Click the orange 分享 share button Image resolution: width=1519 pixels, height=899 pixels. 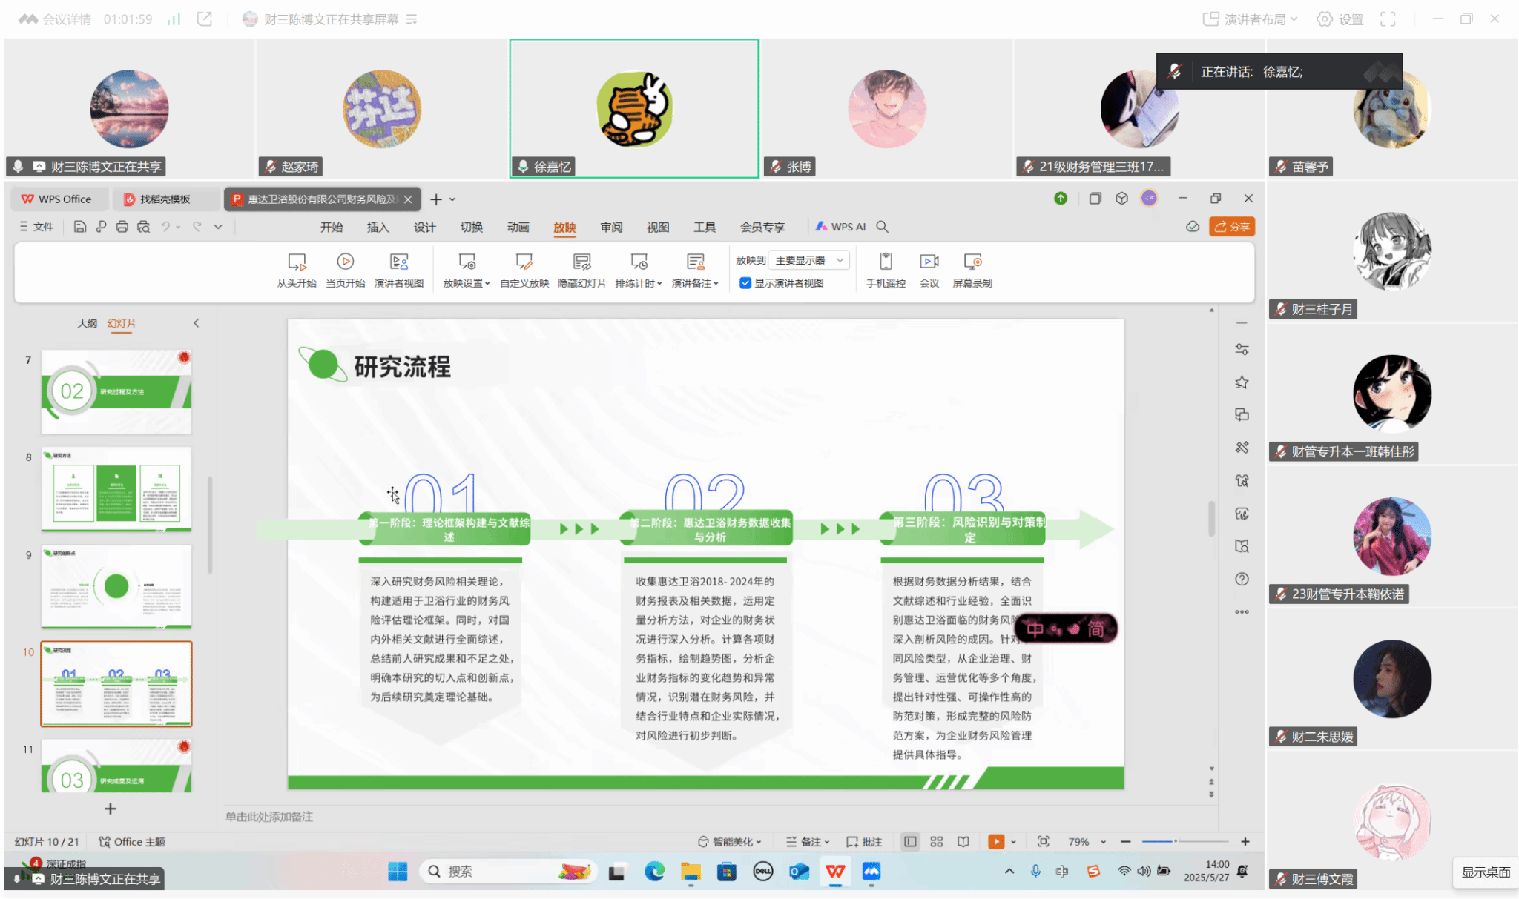[x=1231, y=227]
